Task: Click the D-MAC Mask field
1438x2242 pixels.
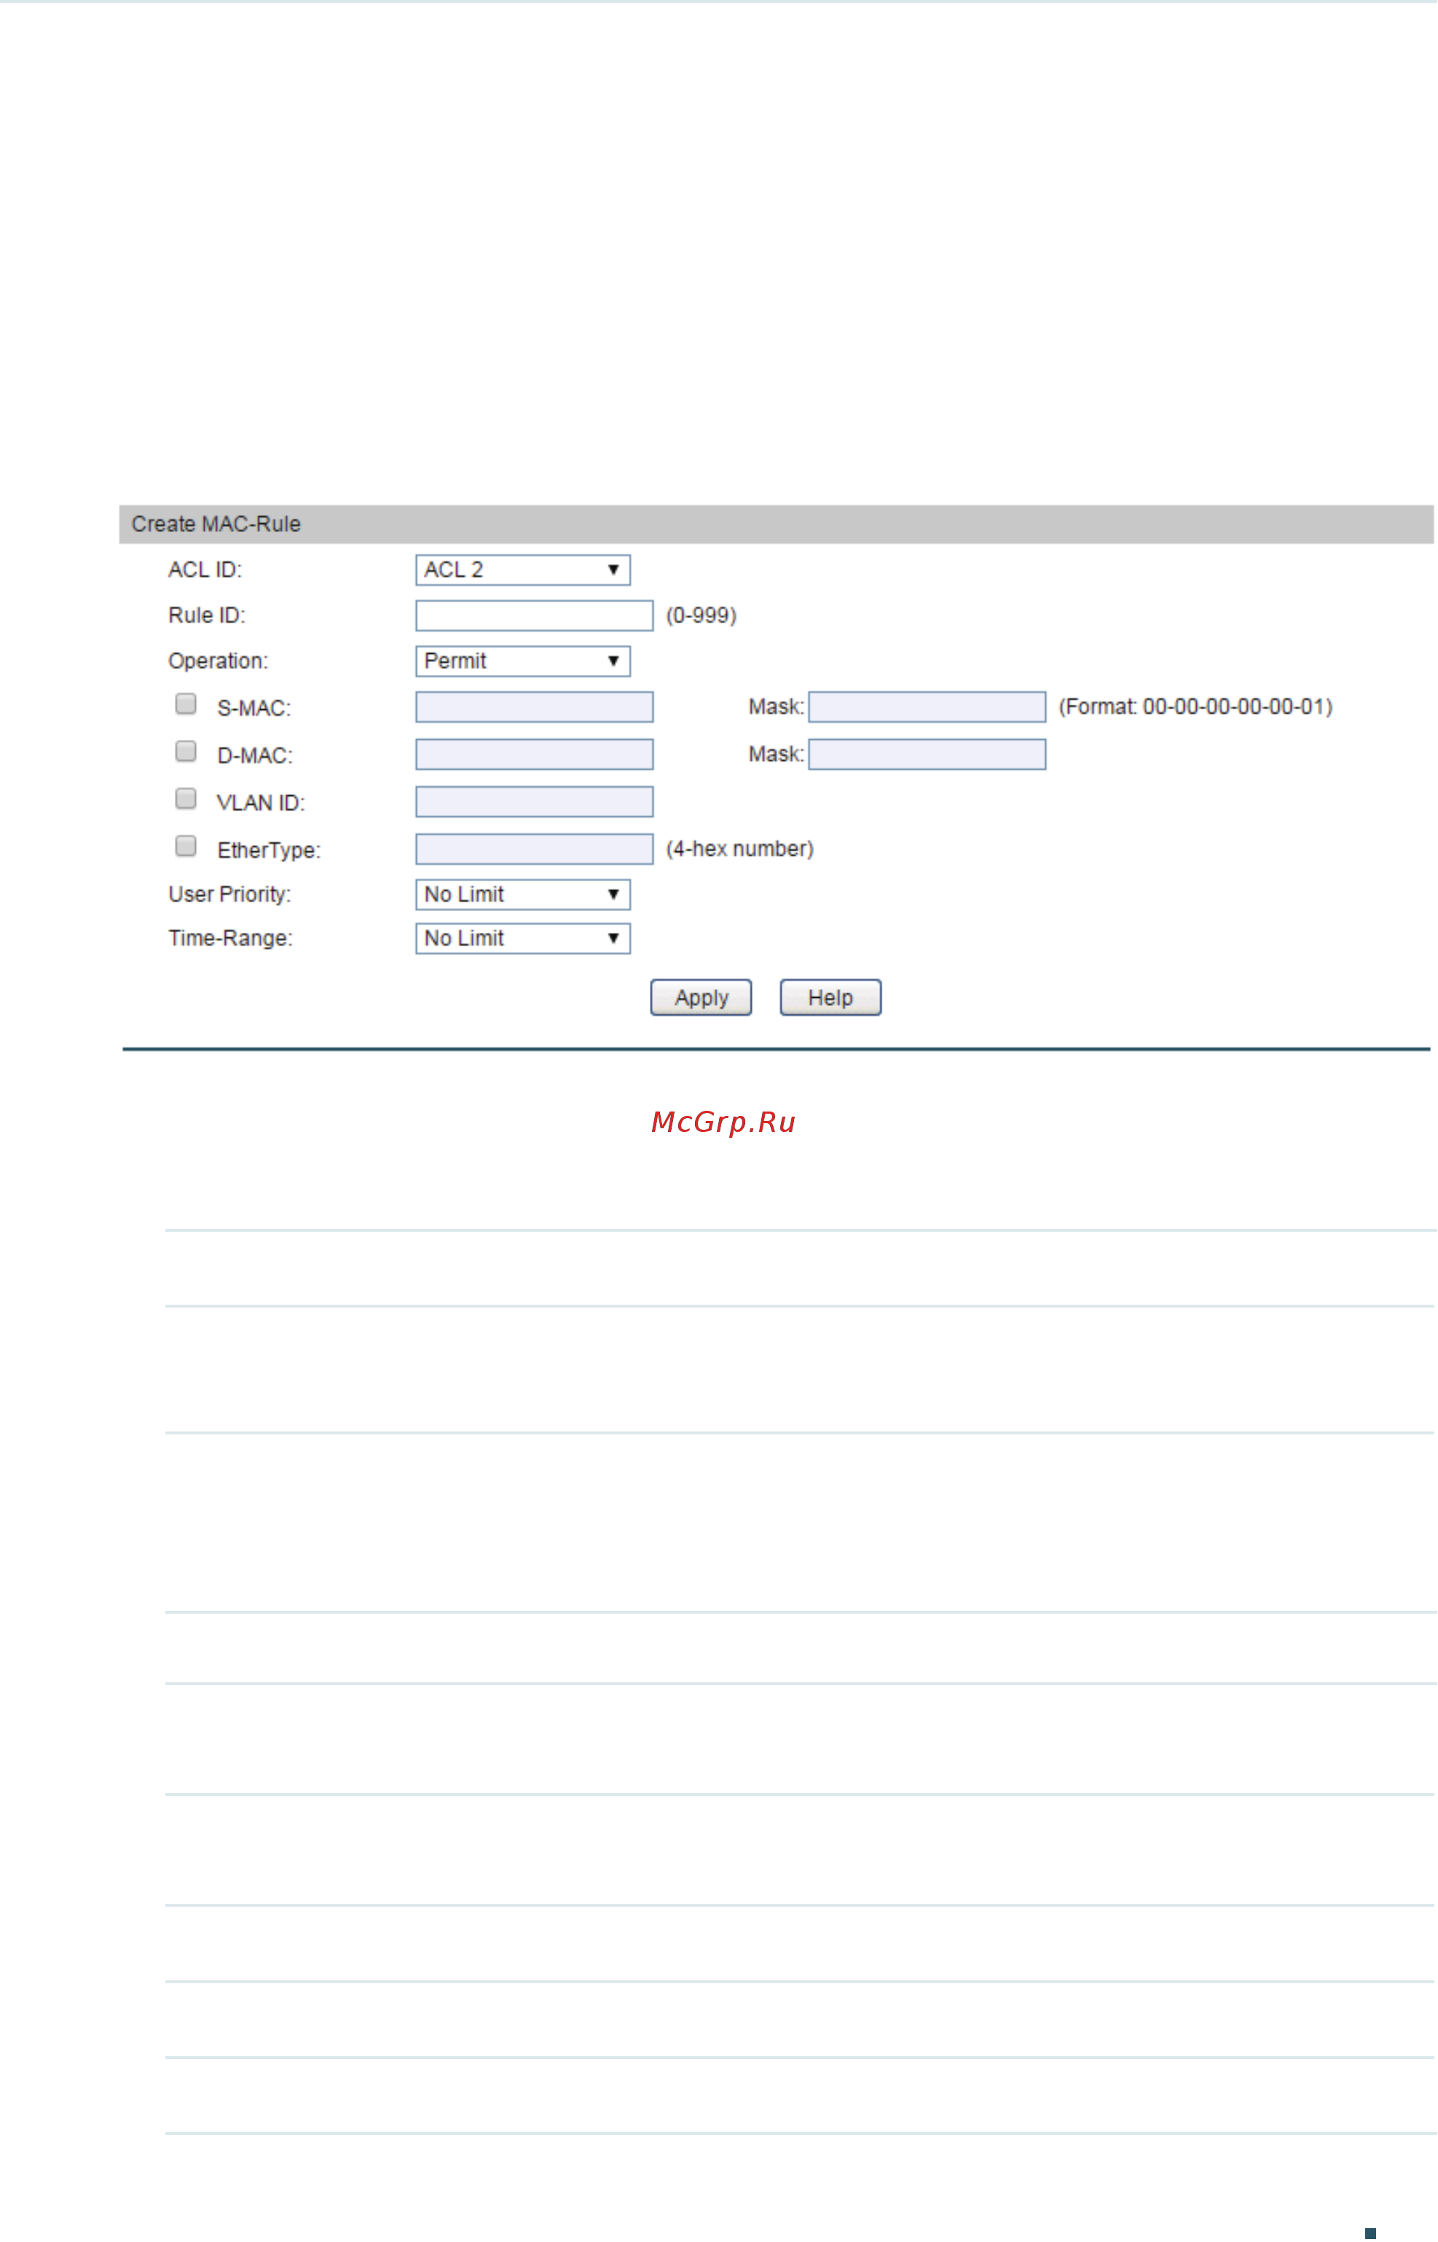Action: click(927, 755)
